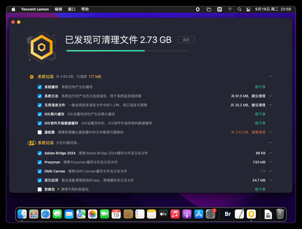The height and width of the screenshot is (229, 302).
Task: Collapse the first 系统垃圾 section
Action: tap(271, 77)
